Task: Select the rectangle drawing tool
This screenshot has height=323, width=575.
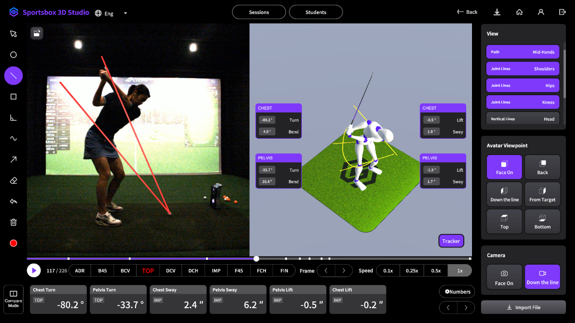Action: pos(13,97)
